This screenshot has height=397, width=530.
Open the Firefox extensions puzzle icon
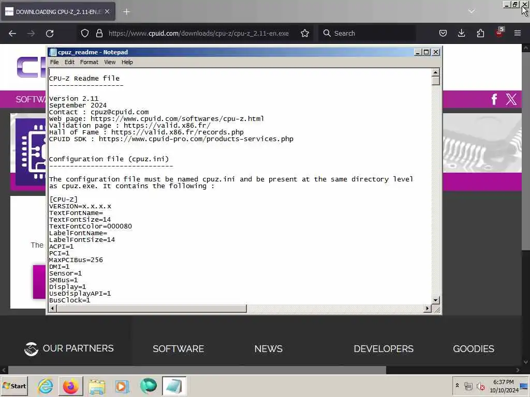click(480, 33)
